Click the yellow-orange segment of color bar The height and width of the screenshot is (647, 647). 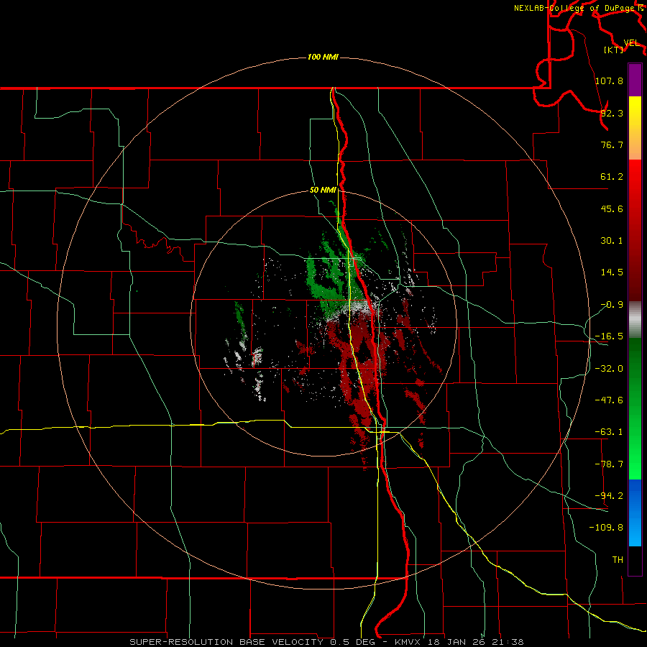point(635,128)
